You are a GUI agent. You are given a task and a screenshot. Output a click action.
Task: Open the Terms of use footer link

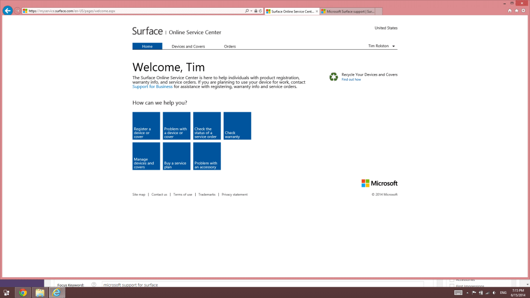click(x=183, y=195)
